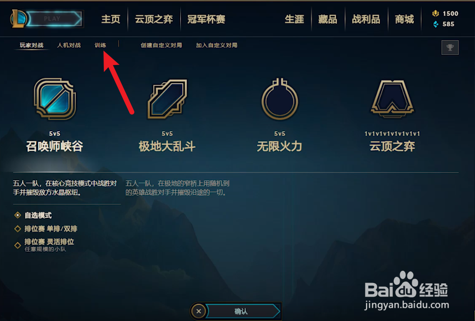475x321 pixels.
Task: Switch to the 训练 tab
Action: click(100, 45)
